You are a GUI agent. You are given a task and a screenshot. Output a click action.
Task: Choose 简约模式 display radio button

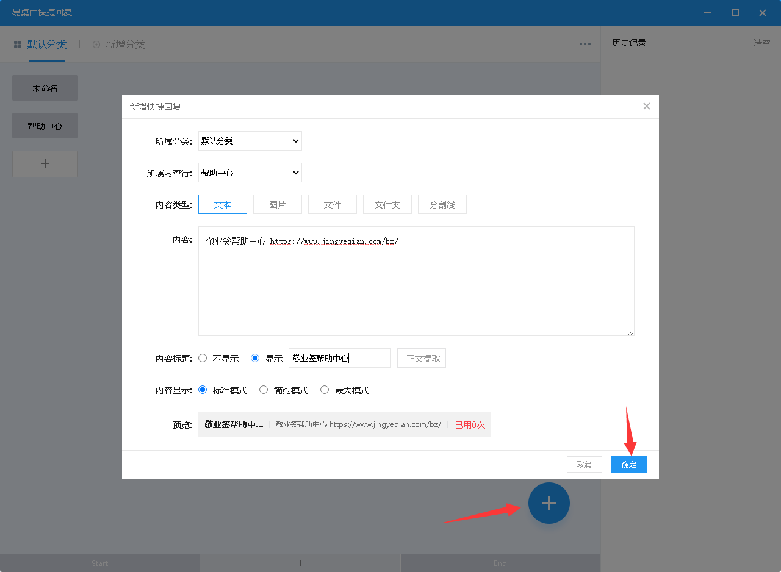pyautogui.click(x=264, y=390)
